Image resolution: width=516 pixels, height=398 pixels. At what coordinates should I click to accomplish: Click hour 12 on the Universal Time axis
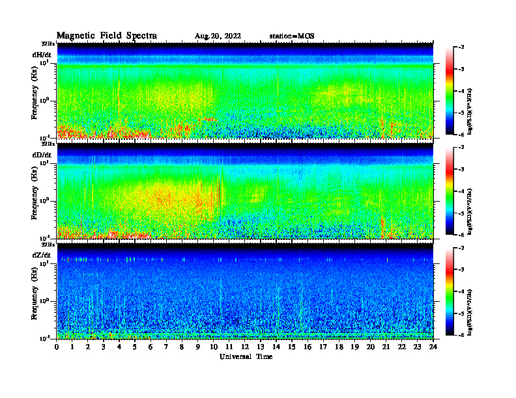click(x=245, y=347)
